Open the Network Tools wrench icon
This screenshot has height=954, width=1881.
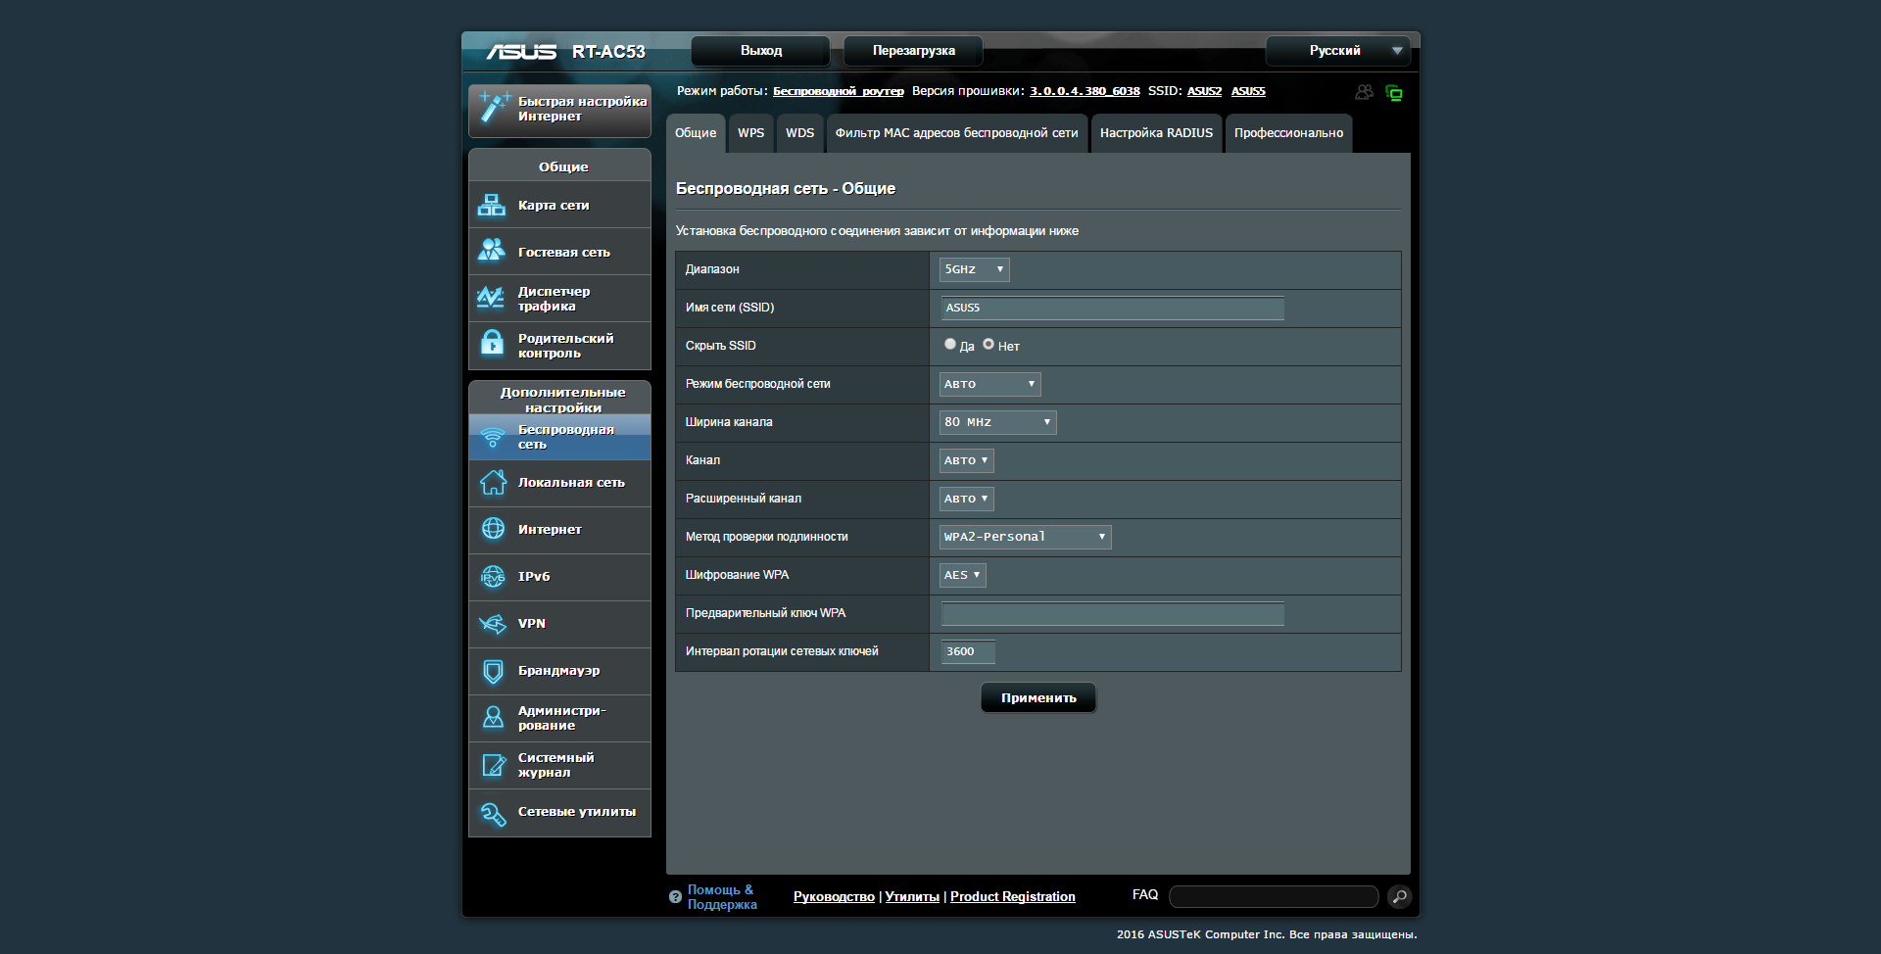tap(493, 813)
